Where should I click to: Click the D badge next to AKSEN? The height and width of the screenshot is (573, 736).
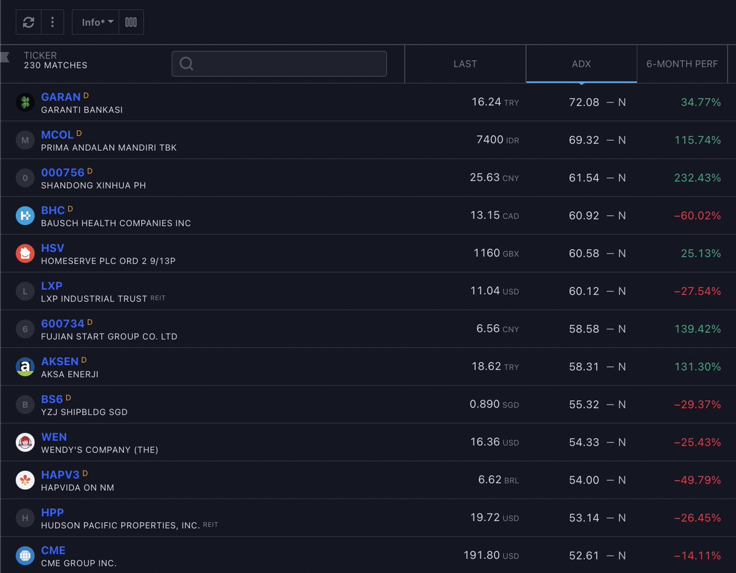coord(84,360)
